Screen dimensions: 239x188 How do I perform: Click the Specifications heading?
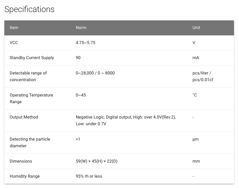(29, 9)
